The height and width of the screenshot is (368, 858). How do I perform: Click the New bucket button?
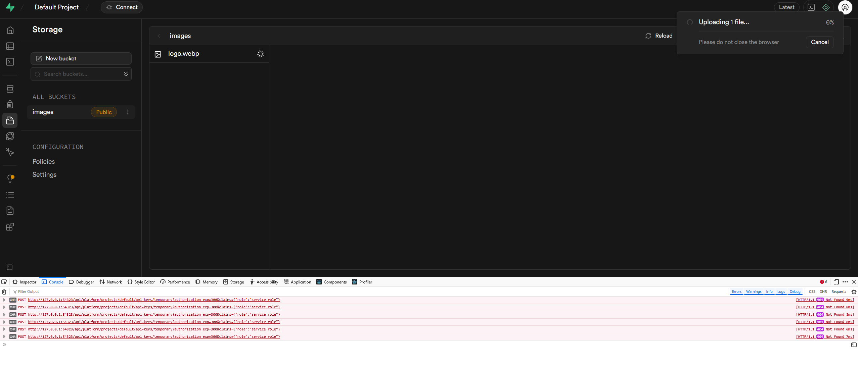pyautogui.click(x=81, y=58)
